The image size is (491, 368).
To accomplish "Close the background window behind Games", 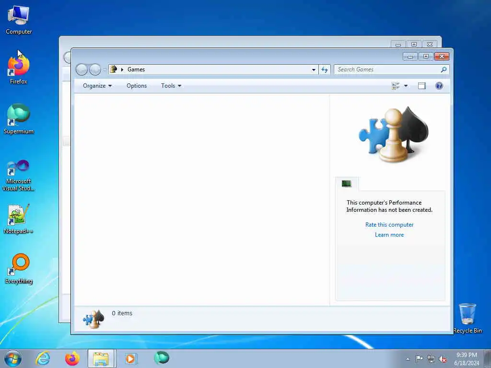I will pyautogui.click(x=430, y=44).
